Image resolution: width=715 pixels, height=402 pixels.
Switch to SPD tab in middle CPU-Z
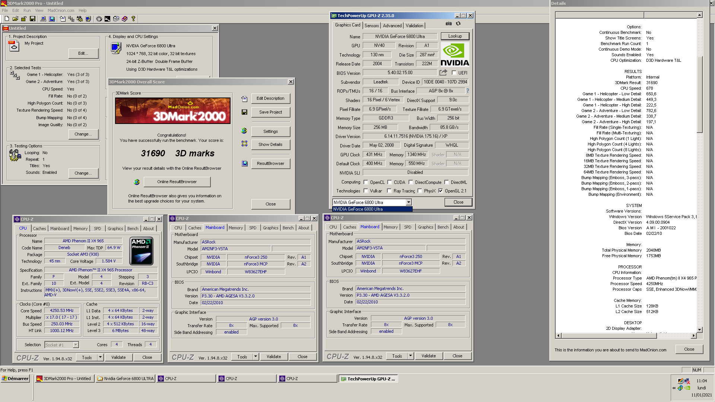(252, 228)
